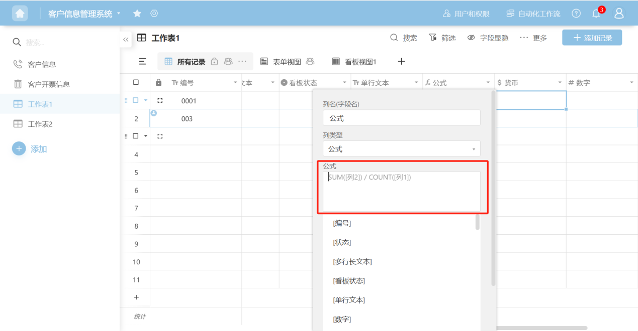Add a new view with plus icon
The width and height of the screenshot is (638, 331).
[x=401, y=62]
